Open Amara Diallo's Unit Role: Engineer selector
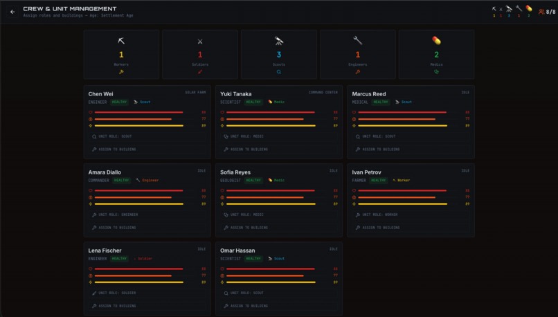 [x=147, y=215]
